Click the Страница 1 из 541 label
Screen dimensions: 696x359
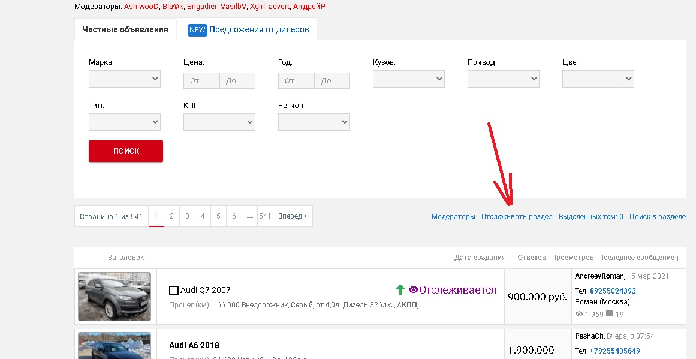pyautogui.click(x=111, y=217)
